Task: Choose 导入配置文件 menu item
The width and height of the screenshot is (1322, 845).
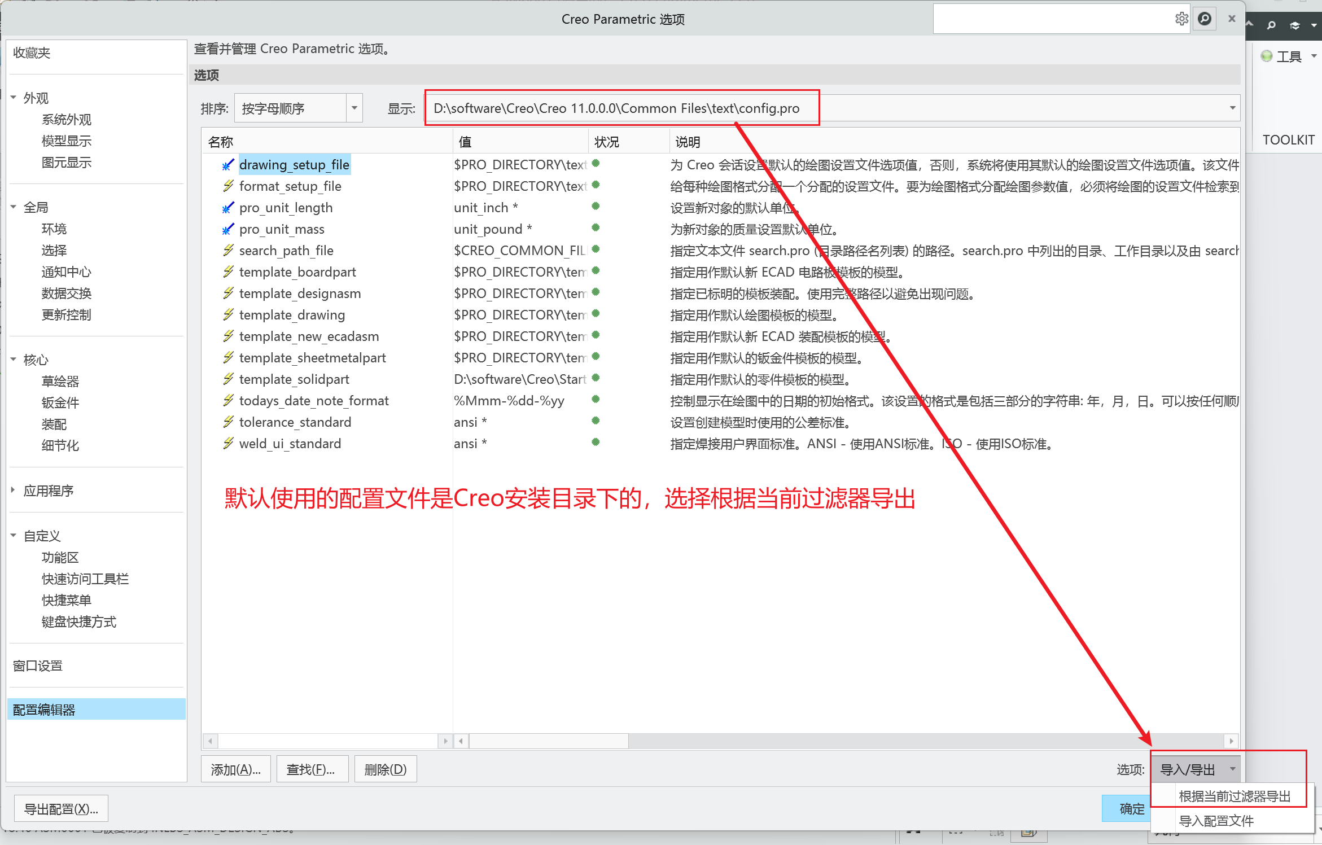Action: pyautogui.click(x=1216, y=821)
